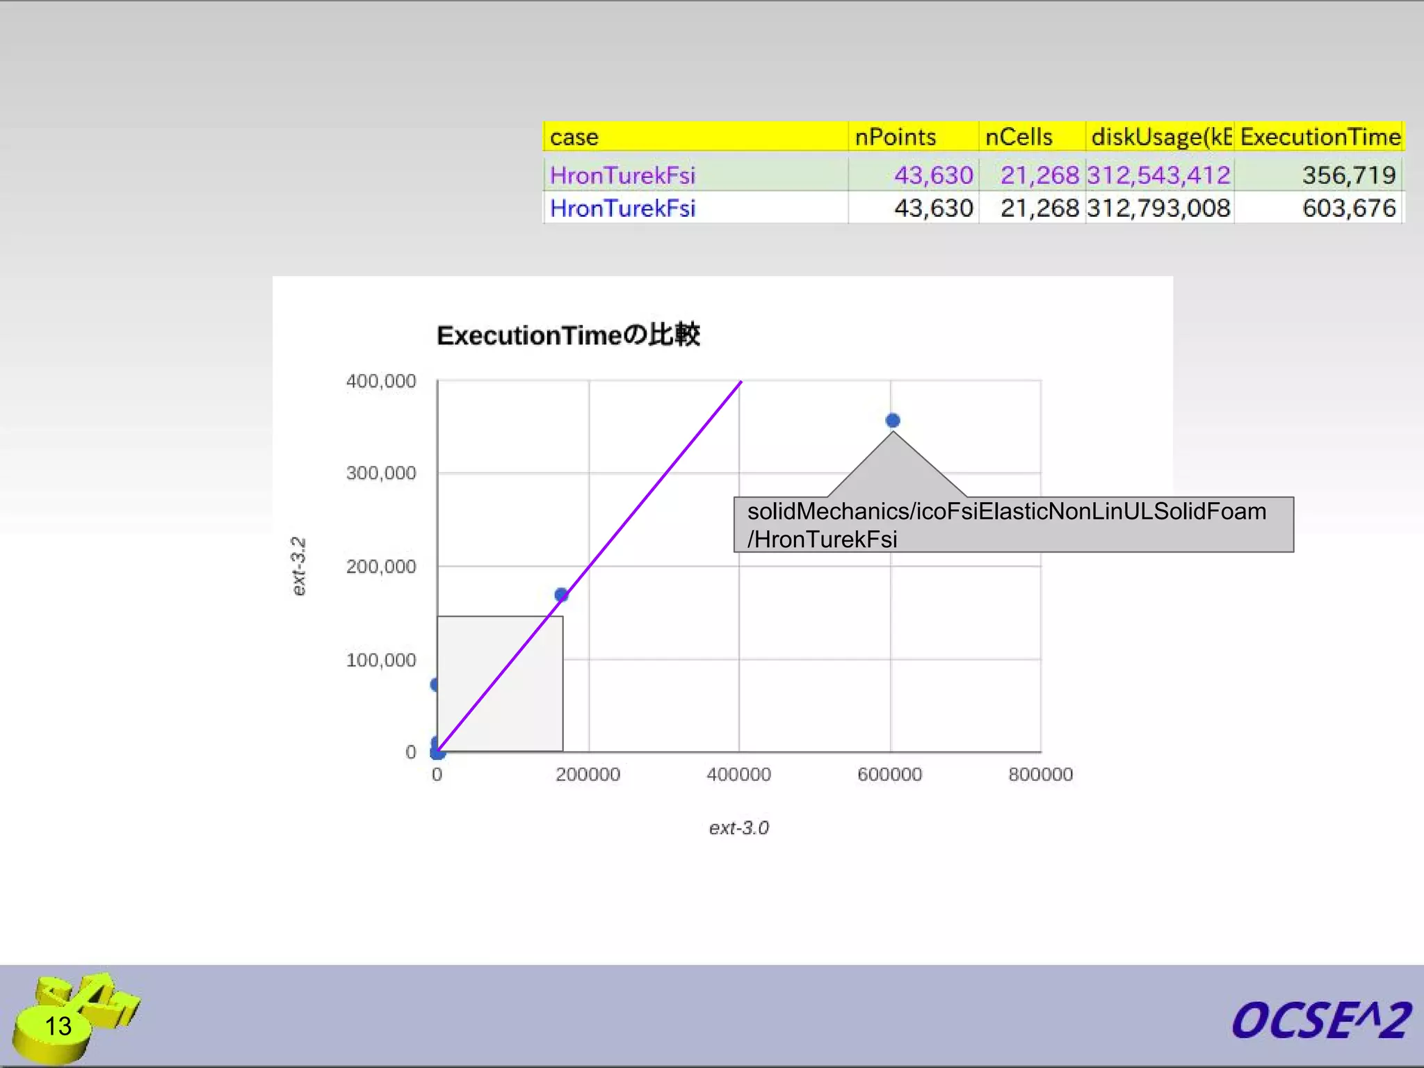Click the chart title ExecutionTimeの比較

tap(568, 335)
